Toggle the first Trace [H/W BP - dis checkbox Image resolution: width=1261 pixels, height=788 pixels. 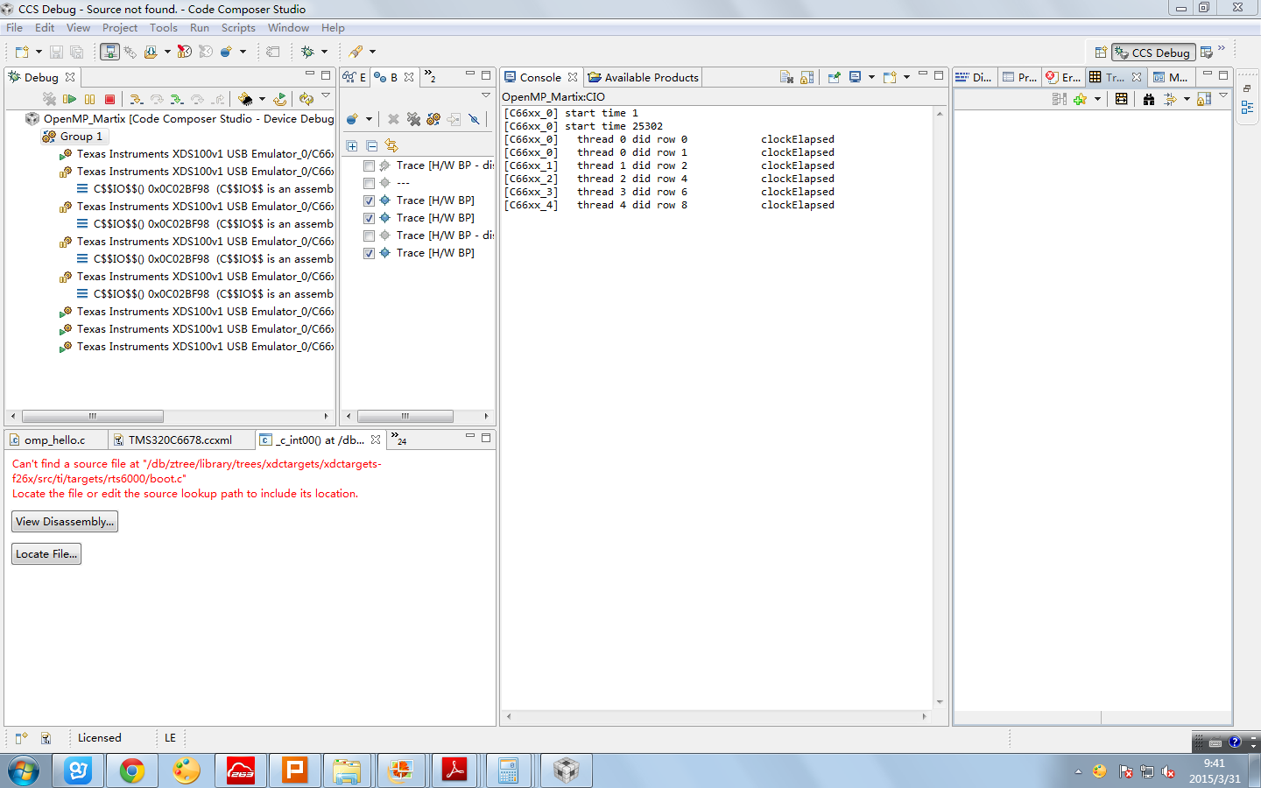coord(369,165)
